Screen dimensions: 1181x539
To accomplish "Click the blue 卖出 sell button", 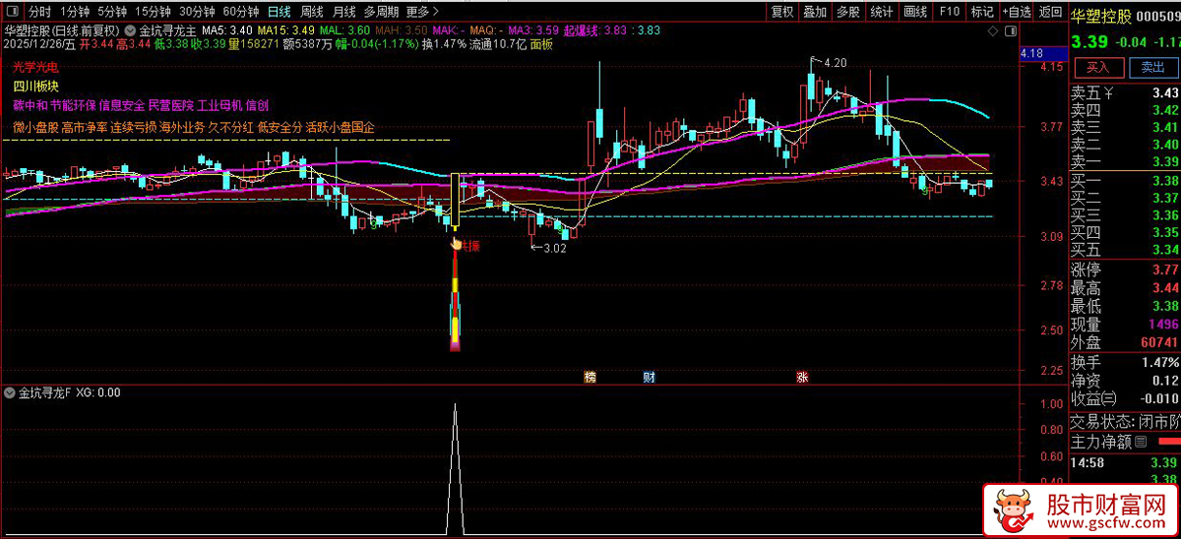I will click(1152, 67).
